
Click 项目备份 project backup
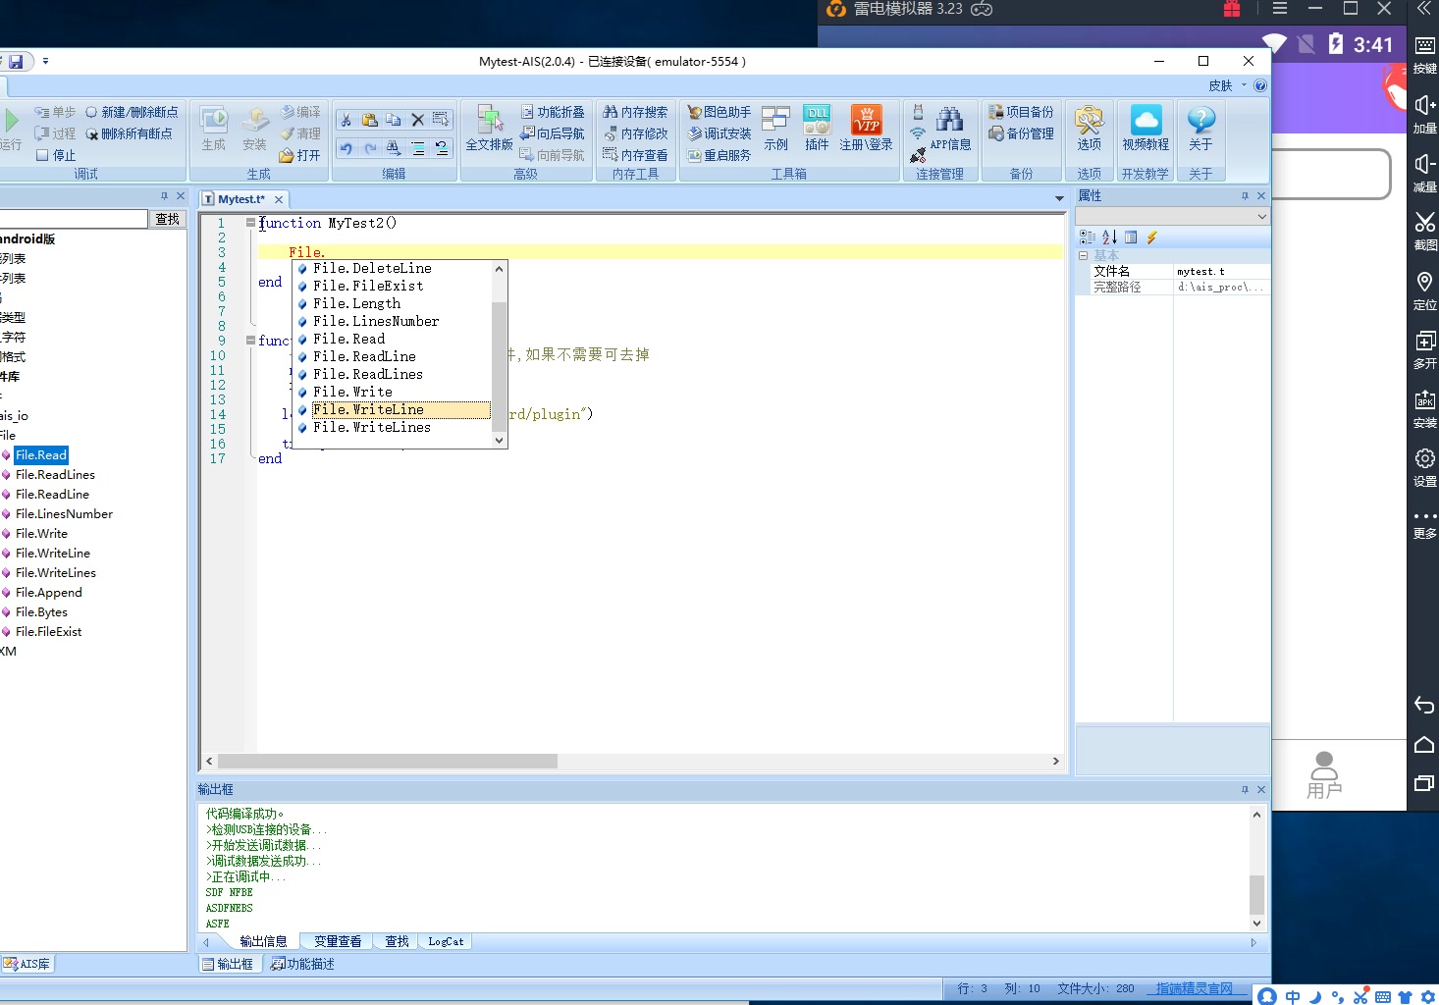1021,112
